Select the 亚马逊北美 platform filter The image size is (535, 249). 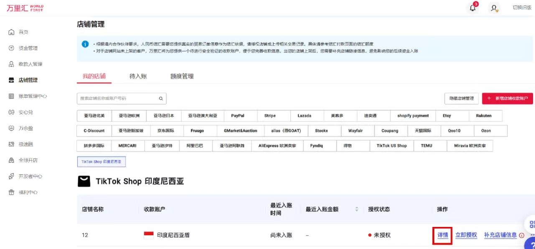coord(94,116)
